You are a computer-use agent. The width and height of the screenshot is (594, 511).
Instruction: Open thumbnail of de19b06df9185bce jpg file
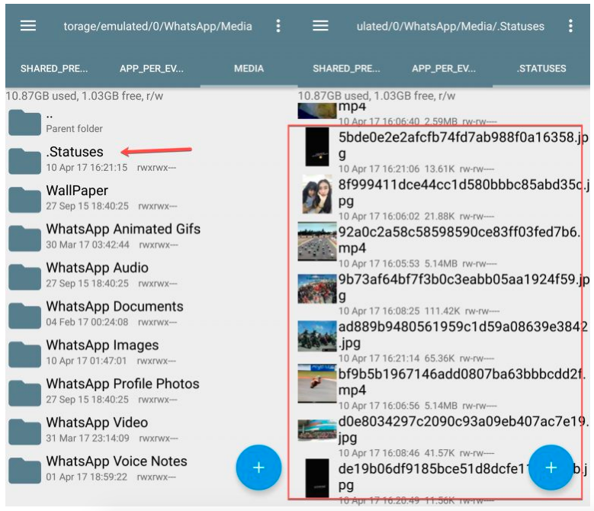click(317, 478)
